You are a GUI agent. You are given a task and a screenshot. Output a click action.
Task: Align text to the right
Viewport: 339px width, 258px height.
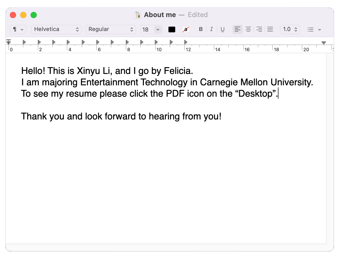pyautogui.click(x=259, y=29)
